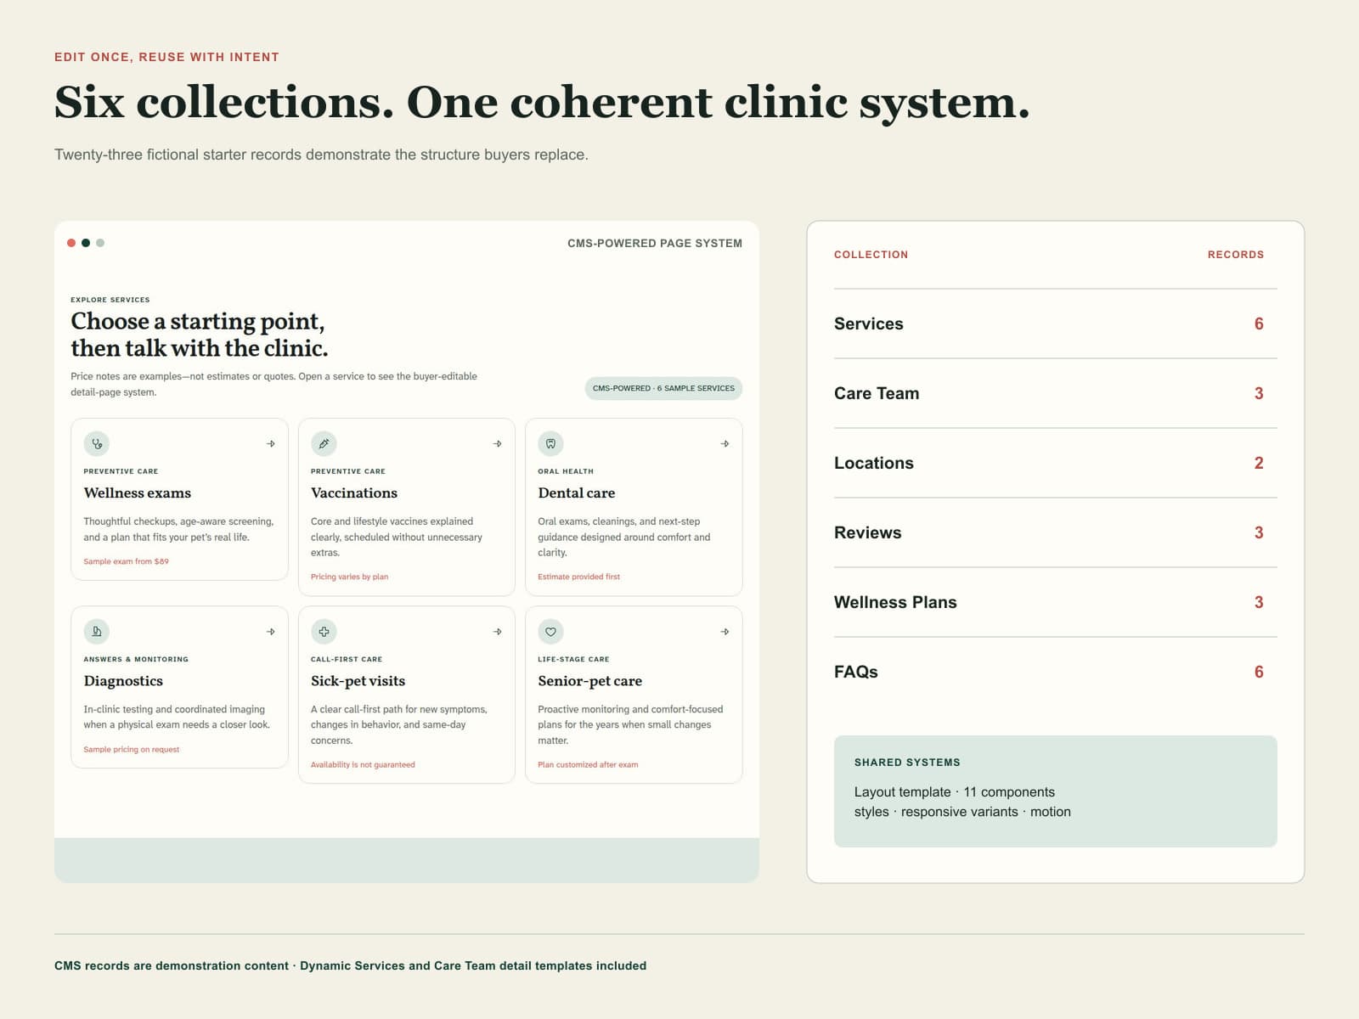Click the CMS-POWERED PAGE SYSTEM label
This screenshot has height=1019, width=1359.
(655, 243)
